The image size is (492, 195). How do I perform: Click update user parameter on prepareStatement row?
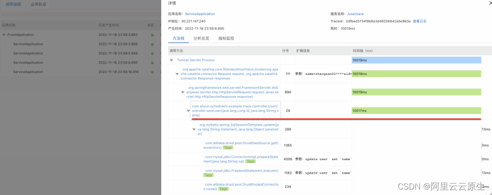coord(323,159)
